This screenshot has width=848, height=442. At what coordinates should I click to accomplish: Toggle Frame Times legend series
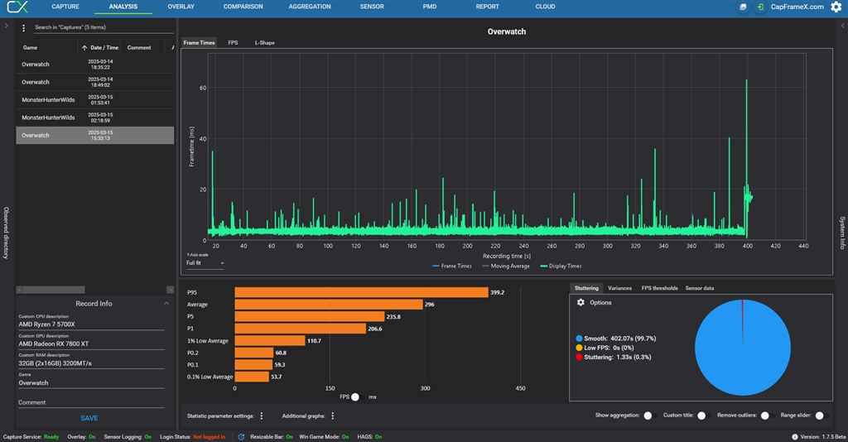452,266
